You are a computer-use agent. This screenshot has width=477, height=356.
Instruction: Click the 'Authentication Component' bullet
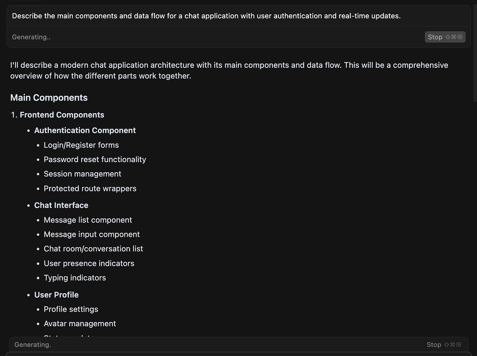85,130
